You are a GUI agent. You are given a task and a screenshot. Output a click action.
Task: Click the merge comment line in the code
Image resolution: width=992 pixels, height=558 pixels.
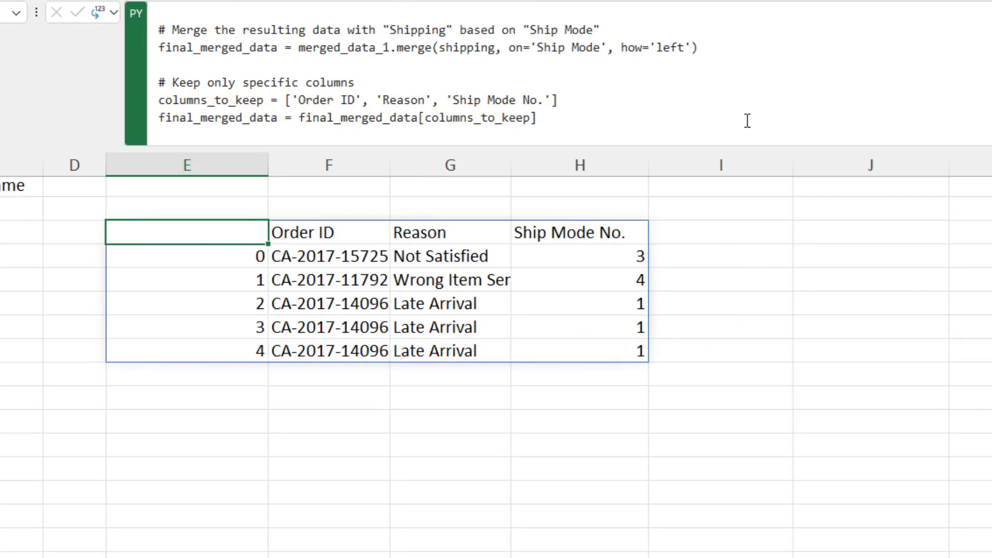click(x=379, y=29)
